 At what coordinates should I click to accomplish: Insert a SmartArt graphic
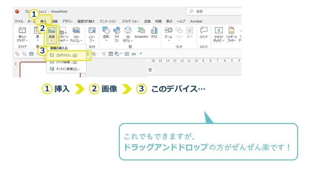coord(141,33)
